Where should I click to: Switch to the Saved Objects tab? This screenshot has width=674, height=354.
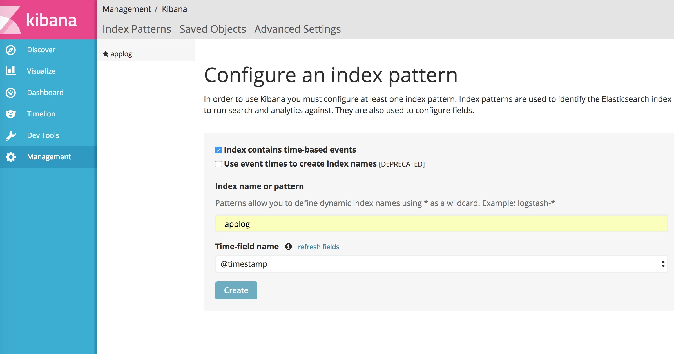click(213, 29)
